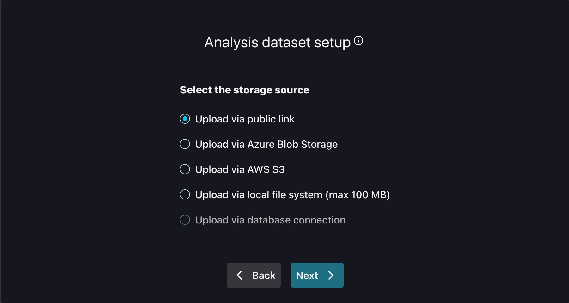Image resolution: width=569 pixels, height=303 pixels.
Task: Click the '(max 100 MB)' size note
Action: 358,195
